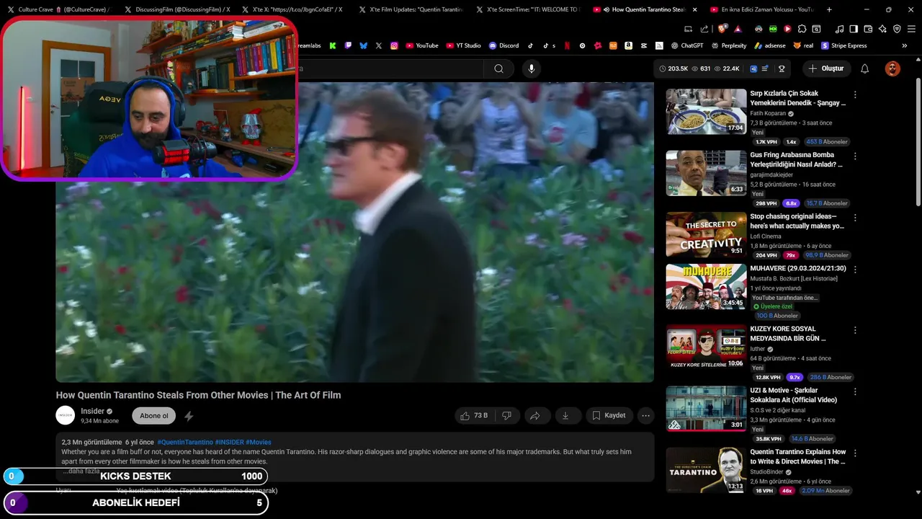Open adsense bookmark
The image size is (922, 519).
[770, 45]
